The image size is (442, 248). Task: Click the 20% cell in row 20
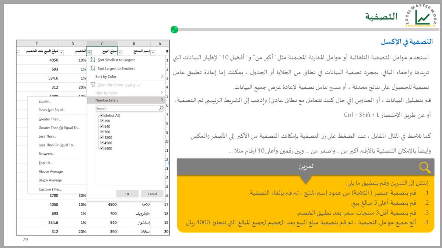[73, 231]
